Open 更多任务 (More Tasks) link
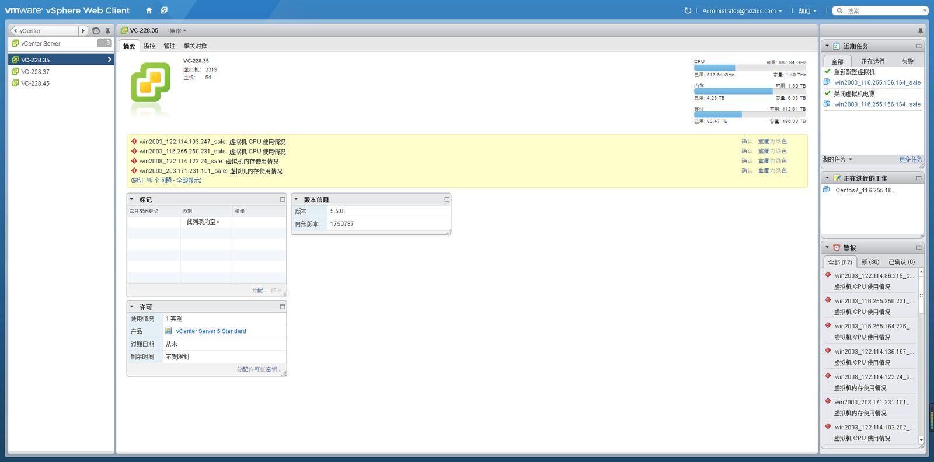This screenshot has width=934, height=462. coord(911,159)
